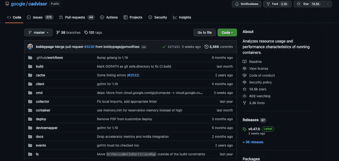This screenshot has width=339, height=161.
Task: Click the folder icon next to deploy
Action: point(30,119)
